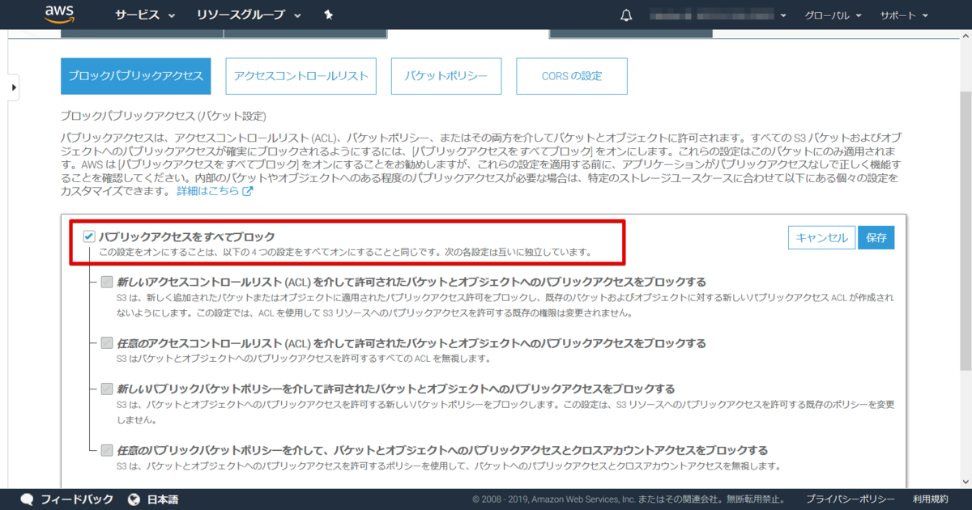Image resolution: width=972 pixels, height=510 pixels.
Task: Follow the 詳細はこちら link
Action: coord(208,191)
